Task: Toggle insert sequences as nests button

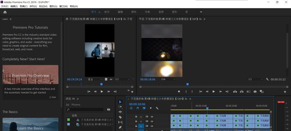Action: (131, 108)
